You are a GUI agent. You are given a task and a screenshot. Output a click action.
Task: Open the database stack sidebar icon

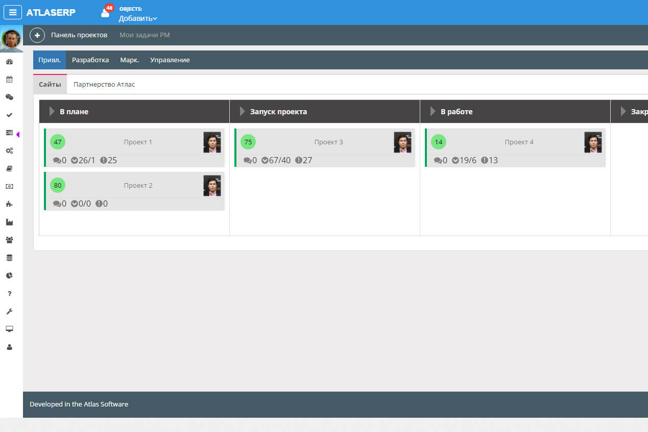[x=9, y=258]
